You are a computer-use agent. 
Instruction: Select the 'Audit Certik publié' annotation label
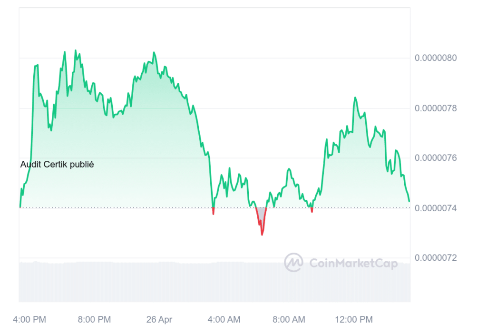click(x=57, y=164)
